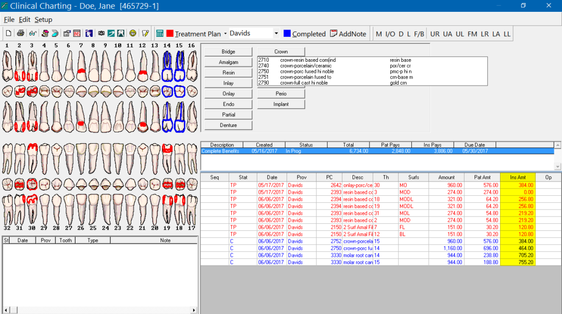Click the tooth with pencil icon

[x=145, y=34]
